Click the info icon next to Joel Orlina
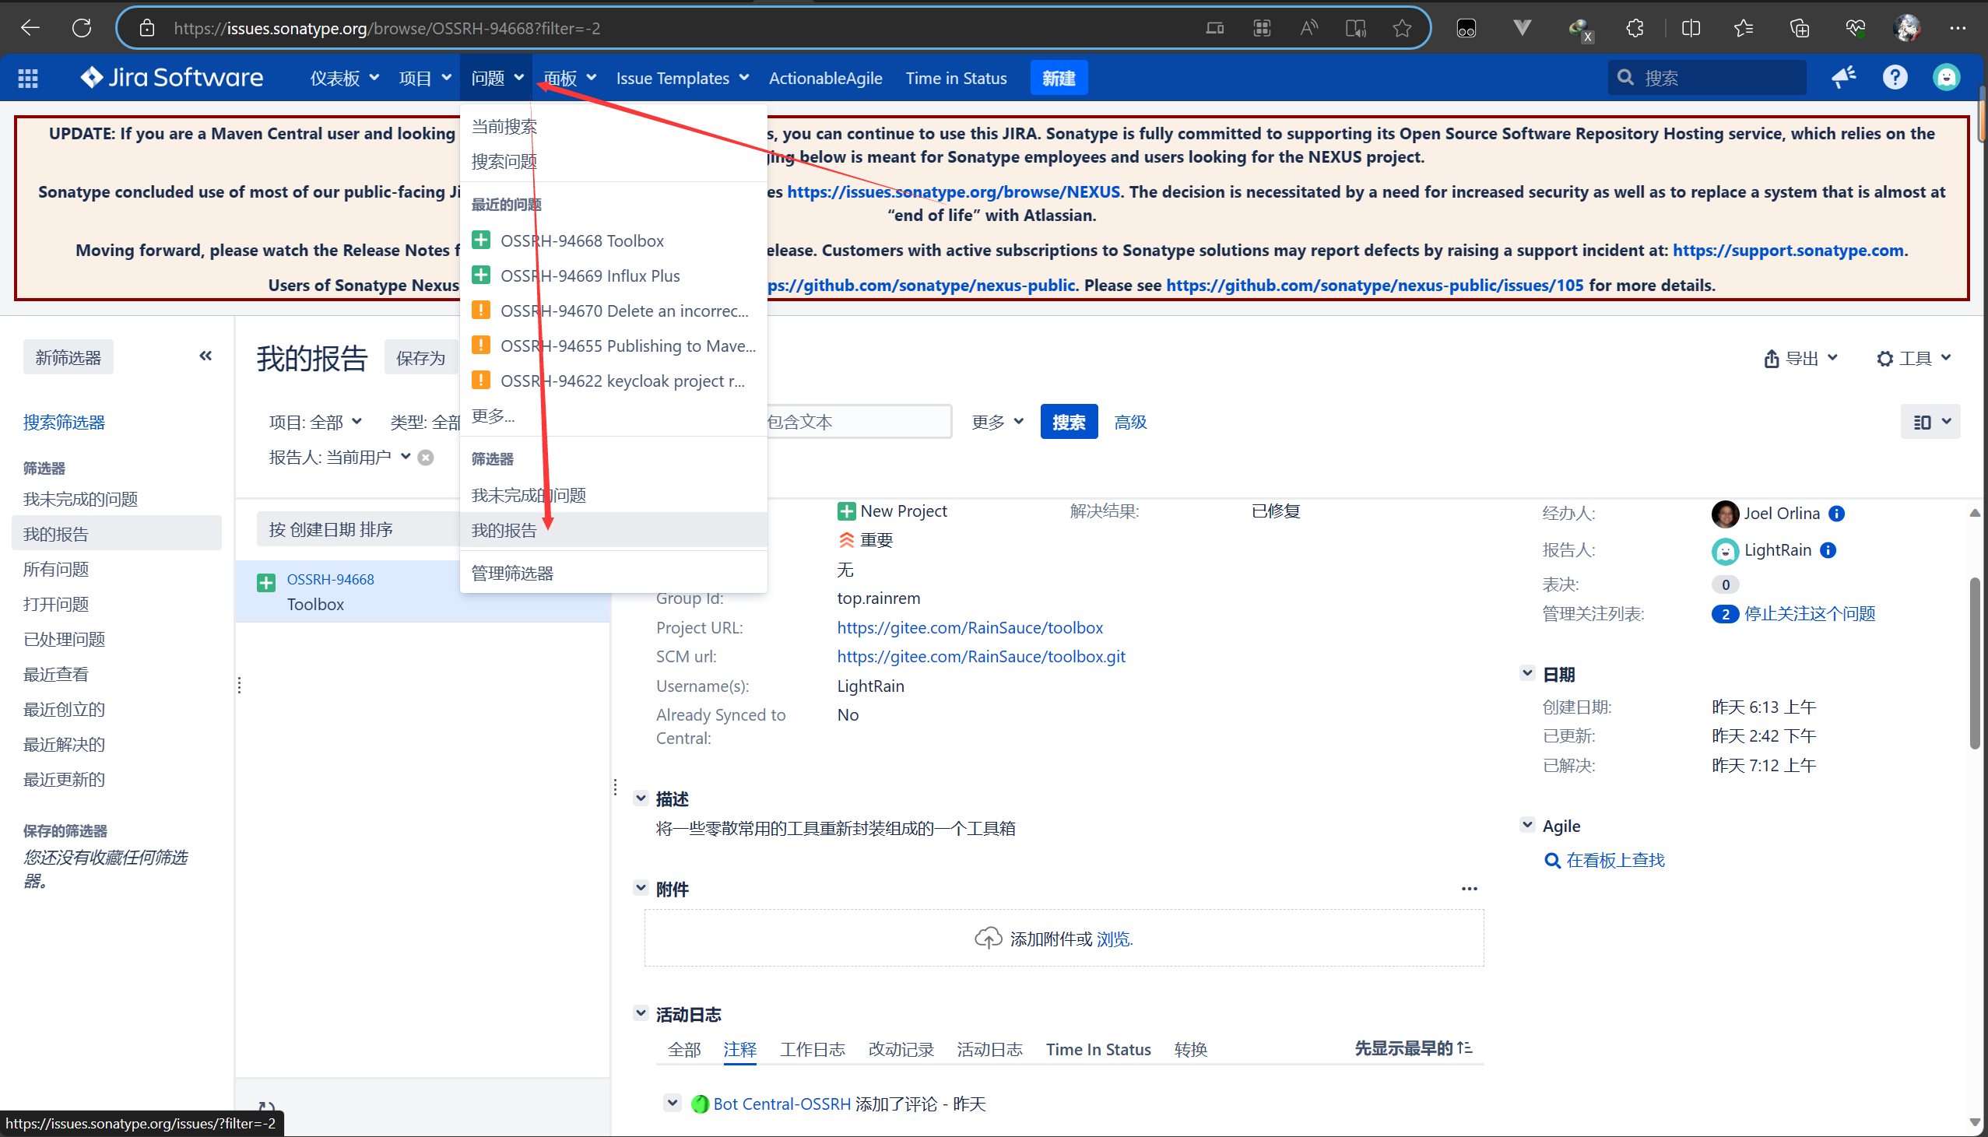The width and height of the screenshot is (1988, 1137). [x=1836, y=513]
